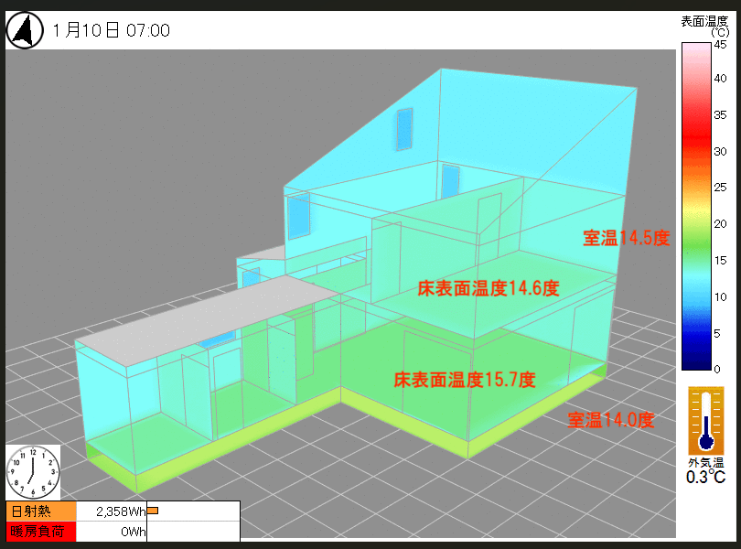Click the 45 mark on the temperature scale
741x549 pixels.
click(x=721, y=43)
